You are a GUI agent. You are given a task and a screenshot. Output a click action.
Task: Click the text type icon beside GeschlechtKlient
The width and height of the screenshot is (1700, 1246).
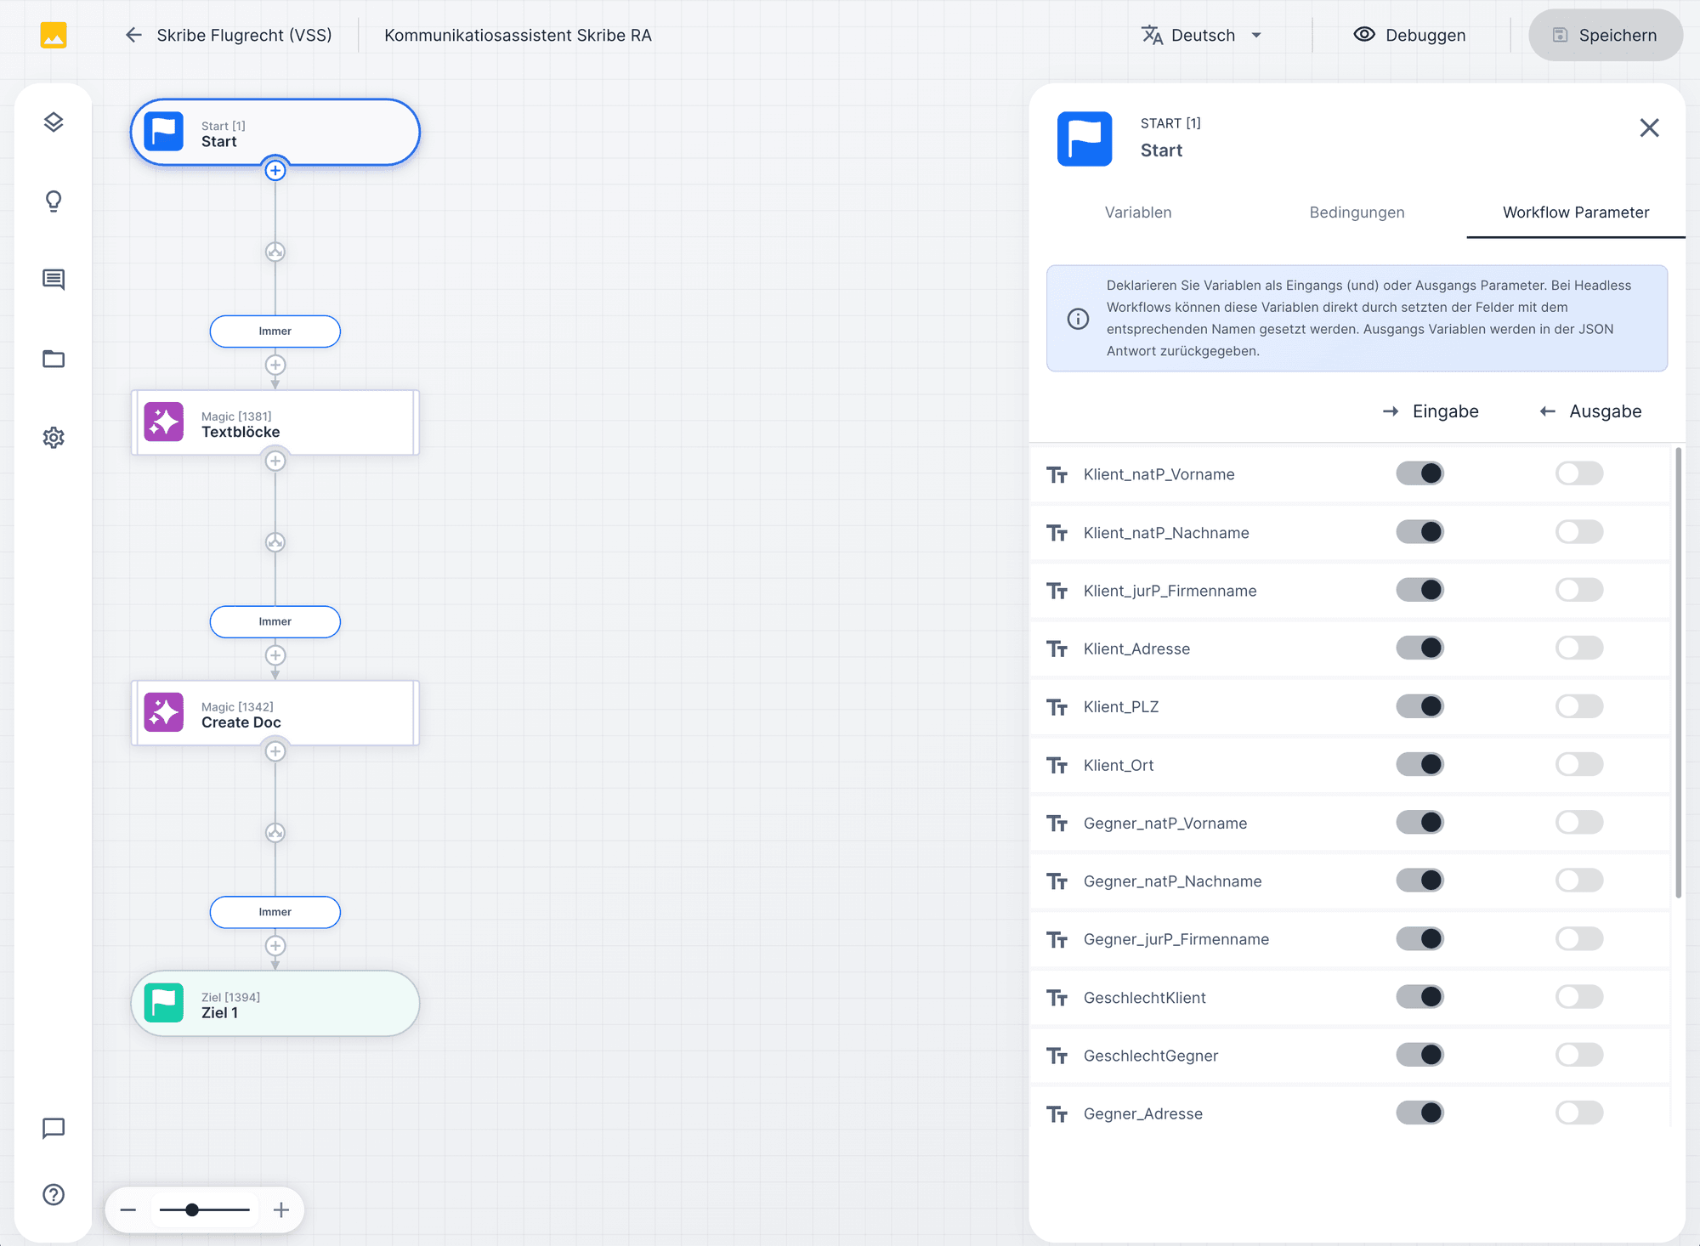[1057, 997]
